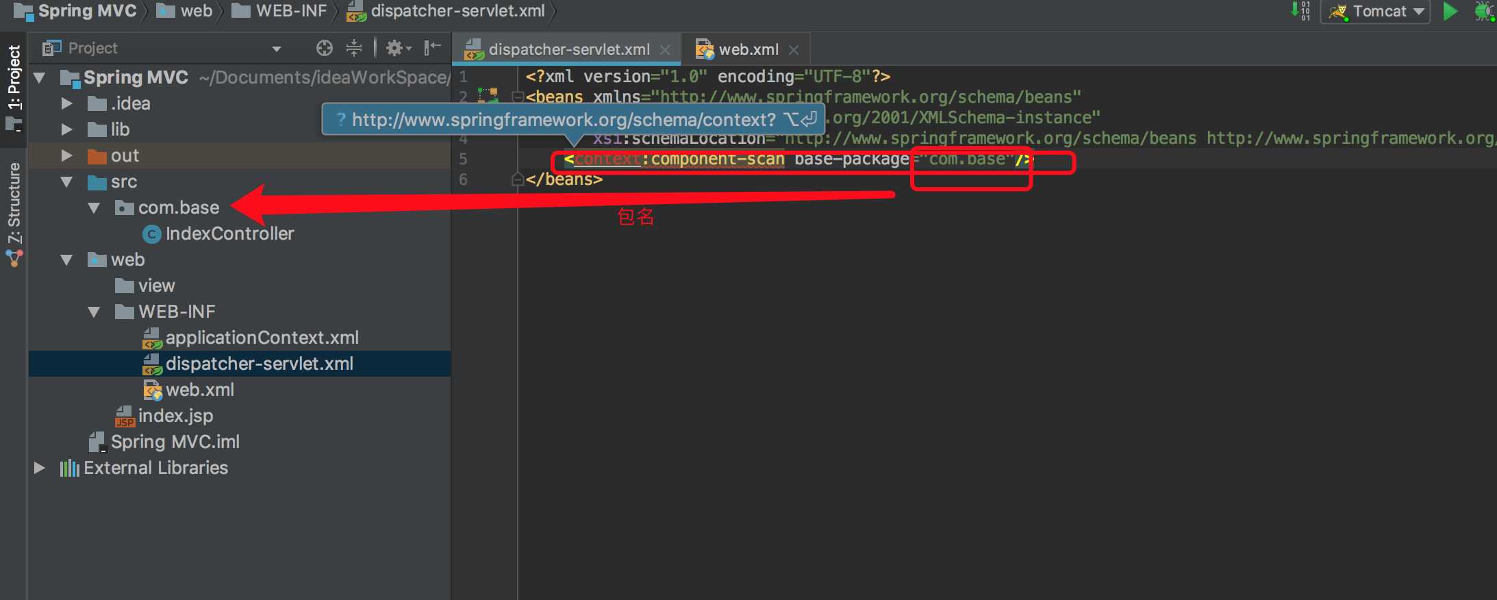Click the External Libraries bars icon
1497x600 pixels.
(x=69, y=468)
